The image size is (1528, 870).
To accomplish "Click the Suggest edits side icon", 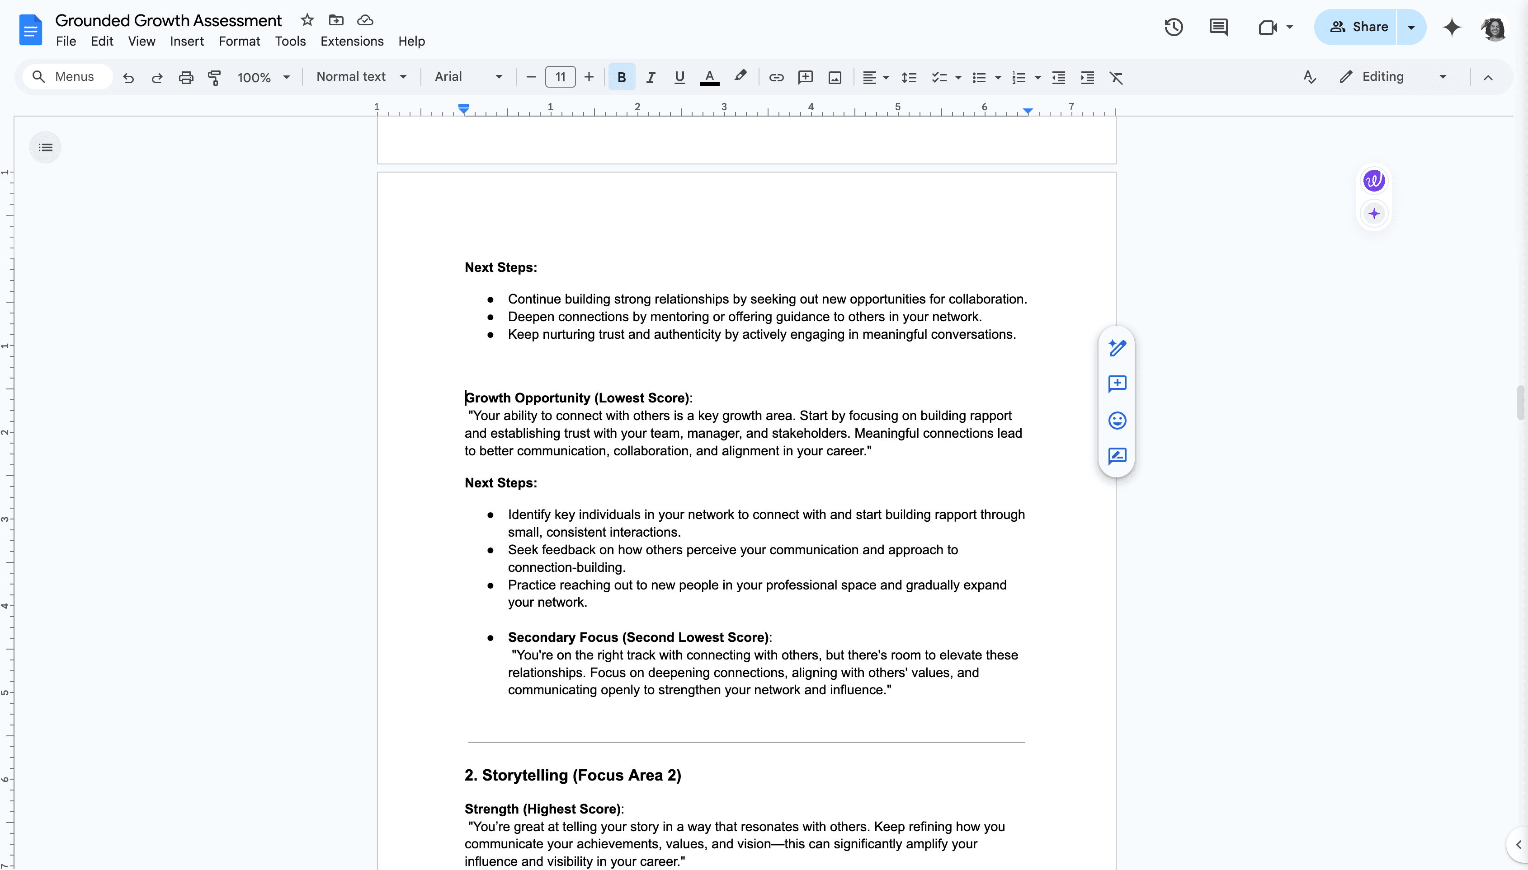I will pos(1117,456).
